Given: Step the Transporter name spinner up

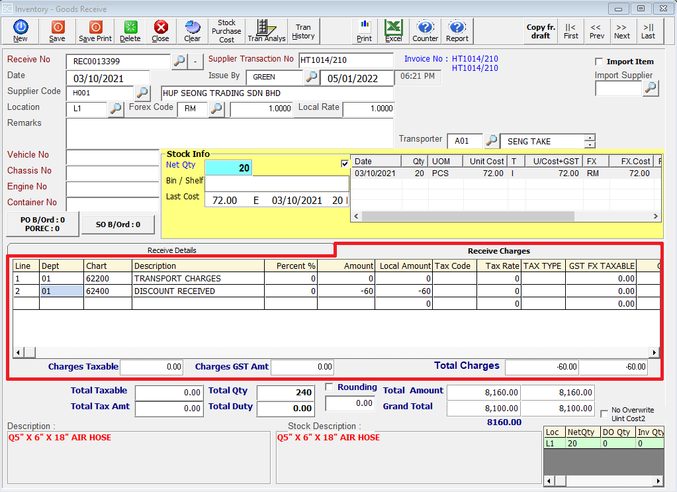Looking at the screenshot, I should 590,138.
